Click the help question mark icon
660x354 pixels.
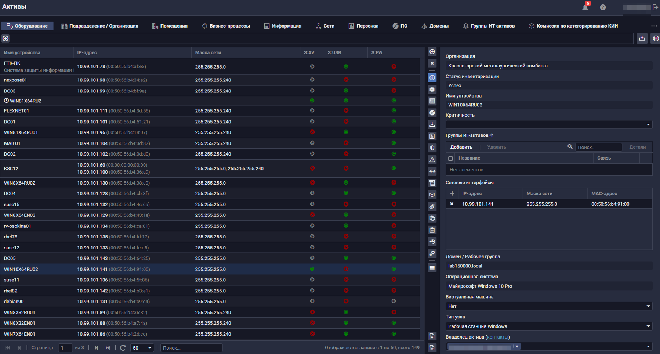603,7
